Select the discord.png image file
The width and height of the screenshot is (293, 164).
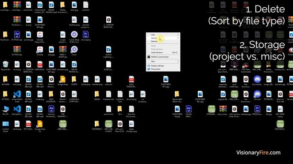pyautogui.click(x=131, y=96)
